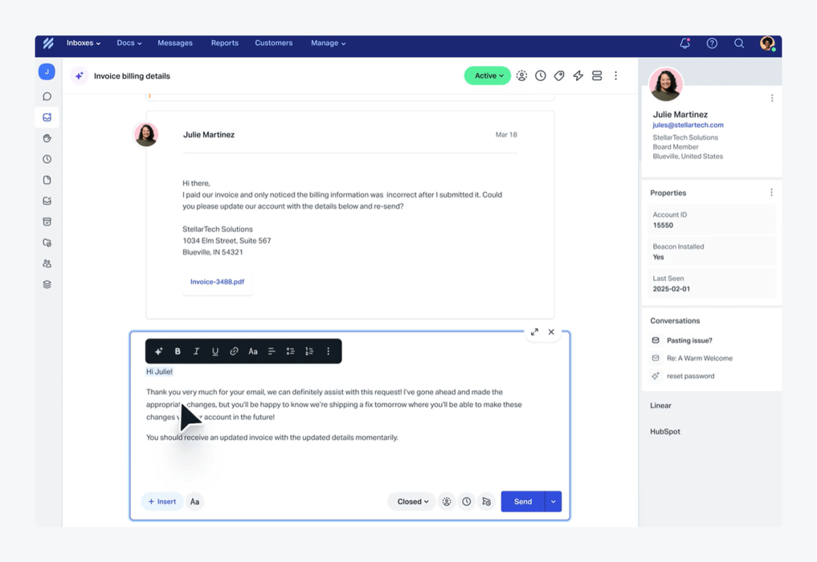Switch to the Reports tab
817x562 pixels.
(x=224, y=43)
